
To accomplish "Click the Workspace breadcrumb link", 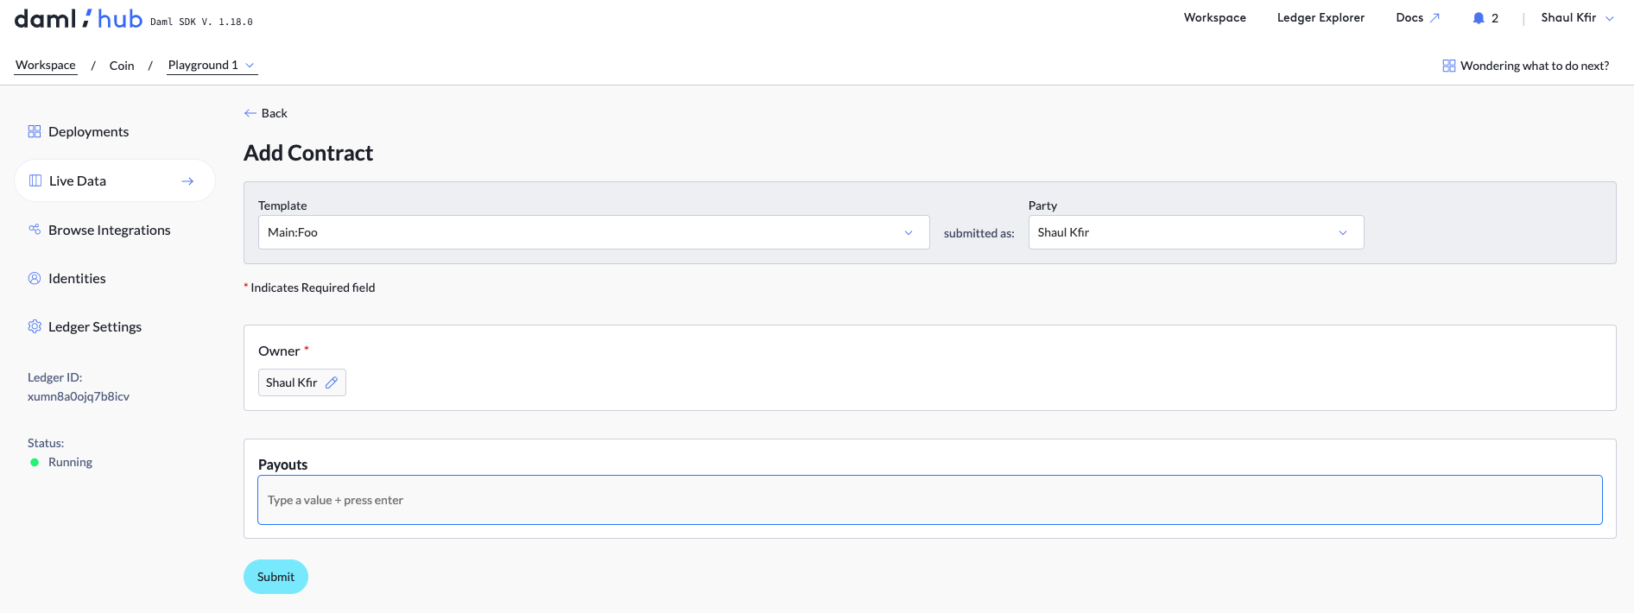I will click(x=46, y=66).
